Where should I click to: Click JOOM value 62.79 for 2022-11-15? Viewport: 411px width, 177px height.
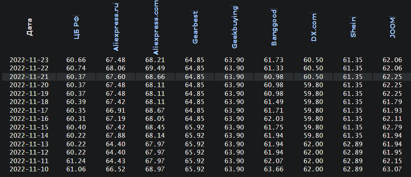[392, 127]
